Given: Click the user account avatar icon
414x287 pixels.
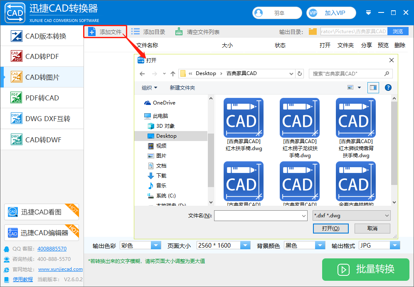Looking at the screenshot, I should [x=259, y=13].
